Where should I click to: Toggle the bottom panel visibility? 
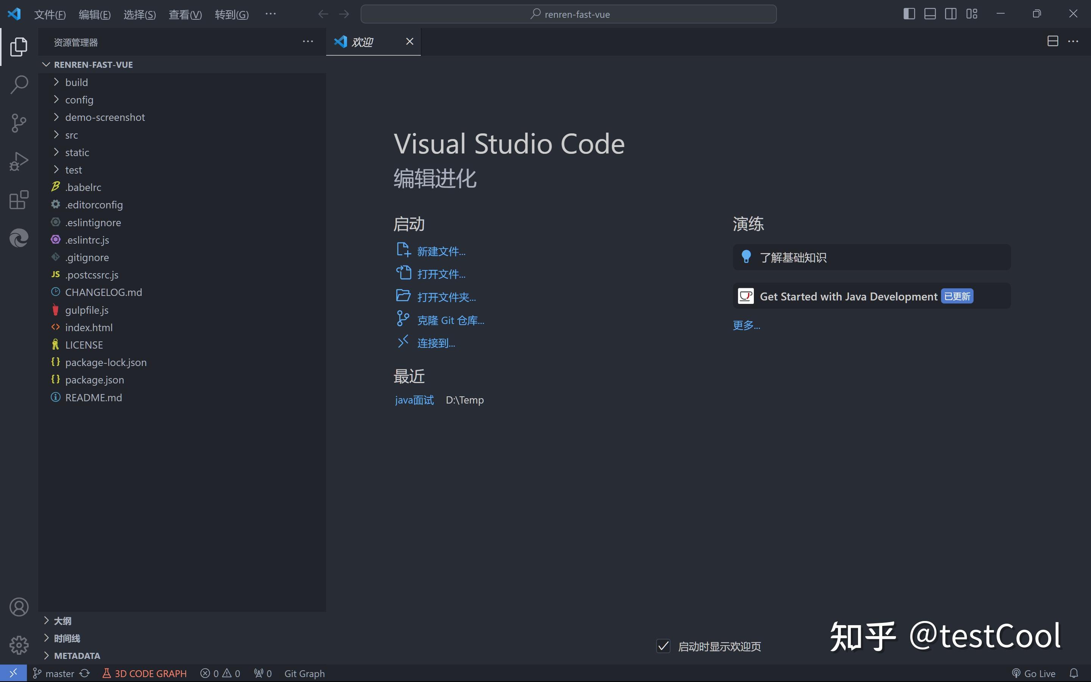930,14
